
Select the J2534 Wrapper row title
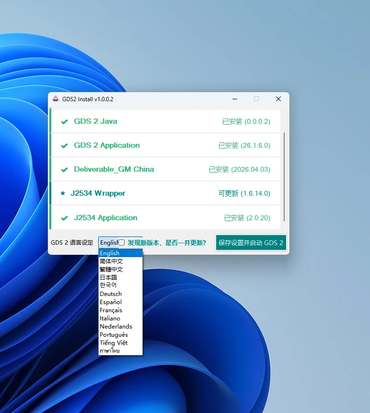pos(98,193)
